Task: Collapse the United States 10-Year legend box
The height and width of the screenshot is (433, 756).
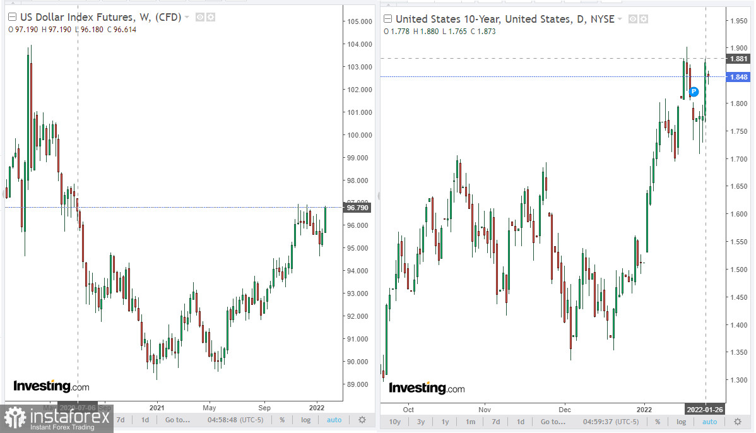Action: point(388,19)
